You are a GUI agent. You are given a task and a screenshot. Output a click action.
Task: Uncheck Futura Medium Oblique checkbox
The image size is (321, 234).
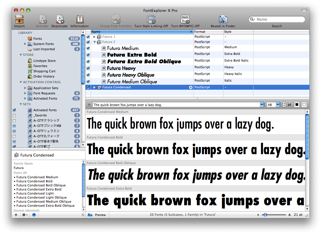[88, 82]
